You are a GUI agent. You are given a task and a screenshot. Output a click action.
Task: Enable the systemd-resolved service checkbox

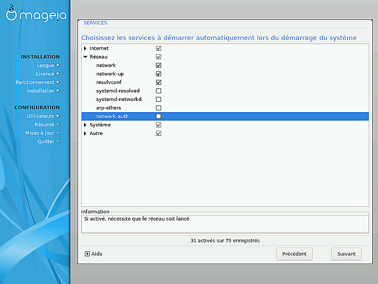tap(158, 91)
